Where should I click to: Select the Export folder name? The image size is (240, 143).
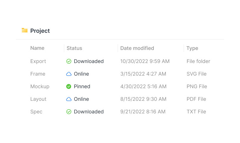tap(38, 61)
